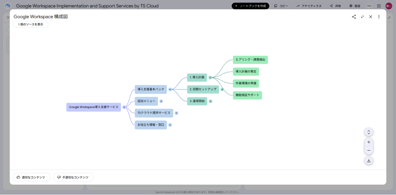This screenshot has height=195, width=396.
Task: Open アナリティクス
Action: 309,6
